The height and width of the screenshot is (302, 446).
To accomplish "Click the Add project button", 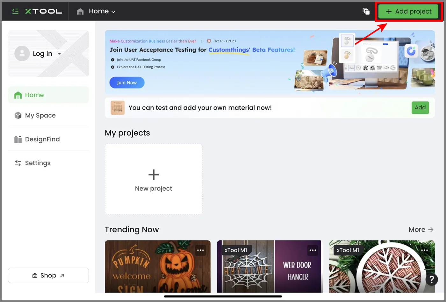I will pyautogui.click(x=408, y=11).
